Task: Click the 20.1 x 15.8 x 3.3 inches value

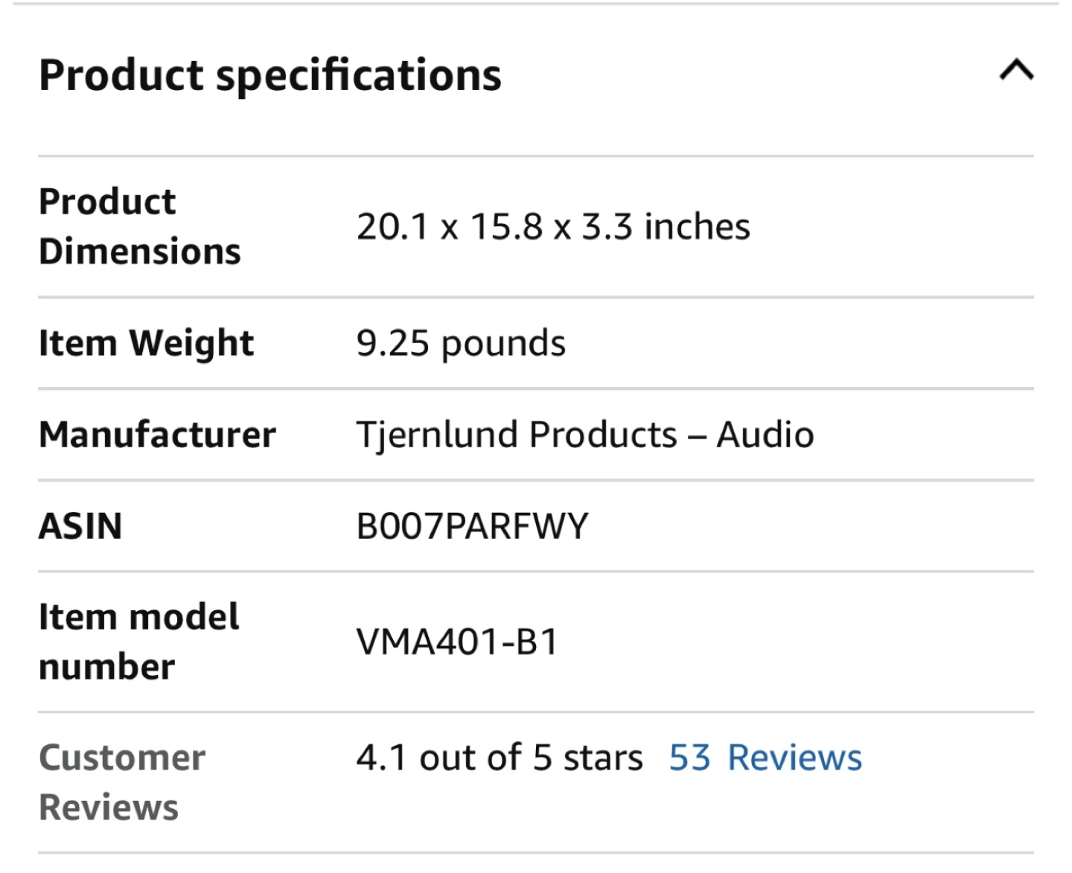Action: [x=553, y=227]
